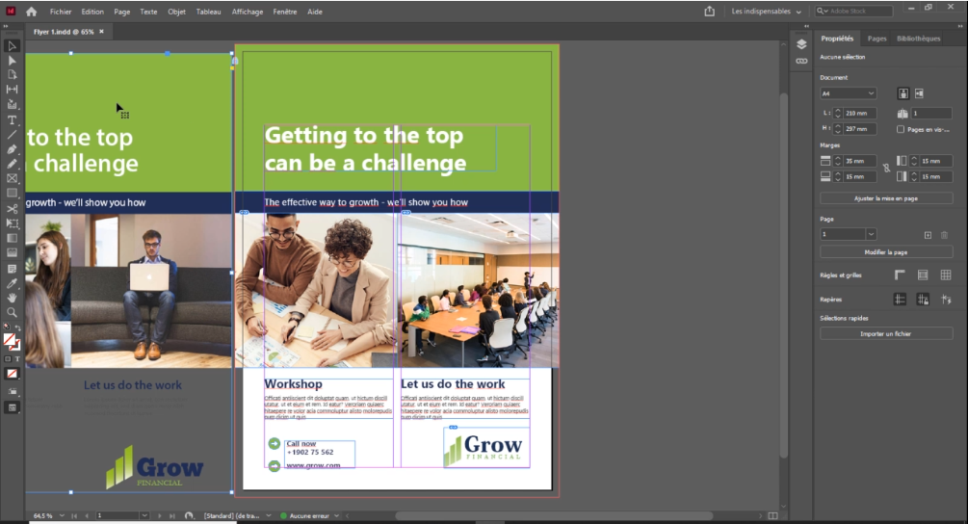Open the Layers panel icon
The width and height of the screenshot is (968, 524).
pos(801,44)
